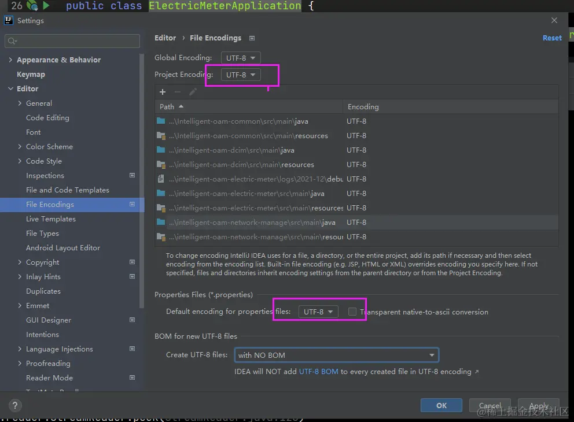Open Live Templates settings

coord(51,219)
